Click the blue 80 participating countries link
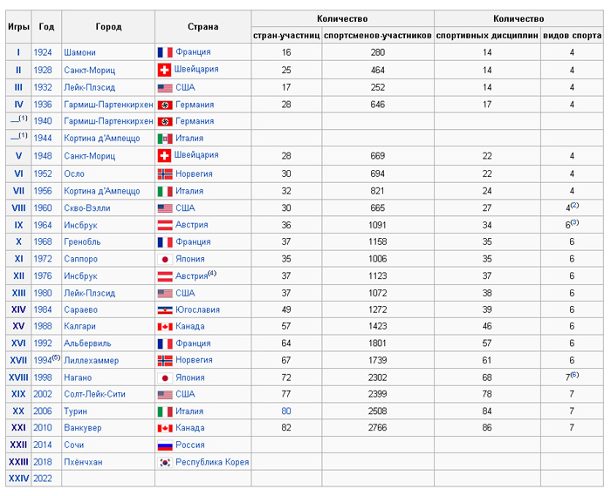 pos(286,411)
